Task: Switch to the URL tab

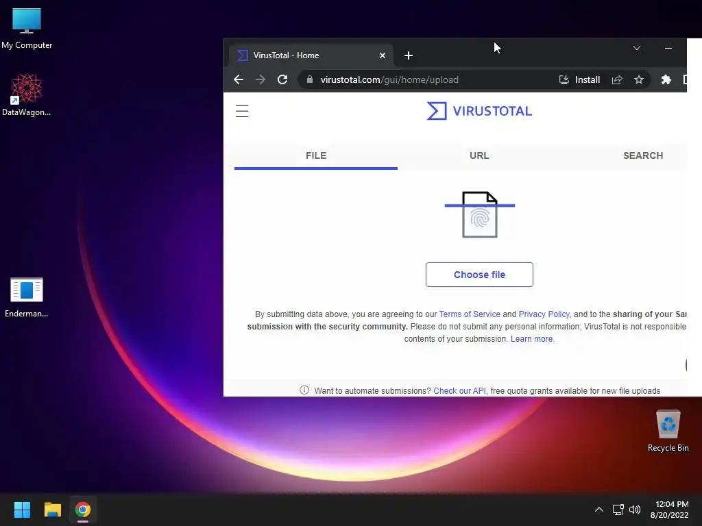Action: tap(479, 155)
